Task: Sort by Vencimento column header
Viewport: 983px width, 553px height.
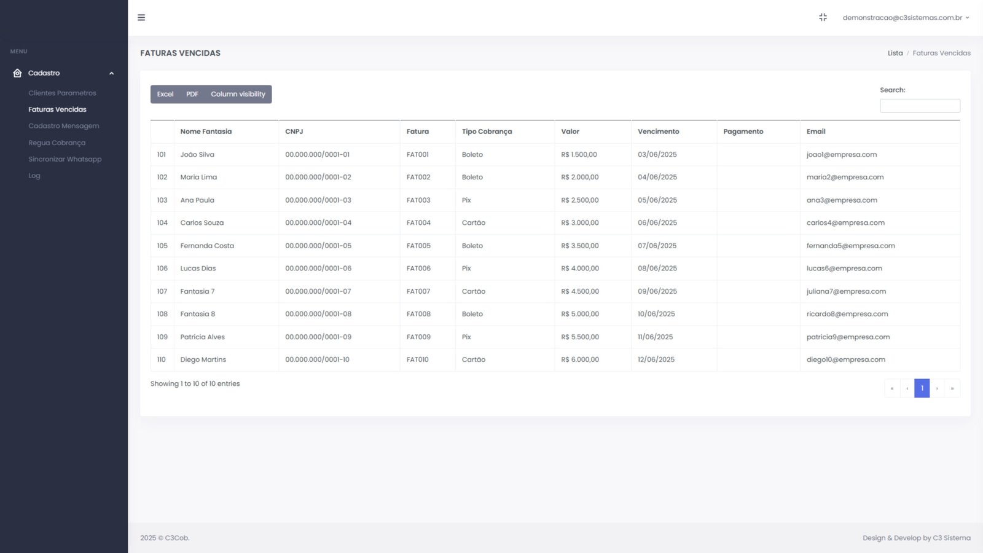Action: [x=658, y=131]
